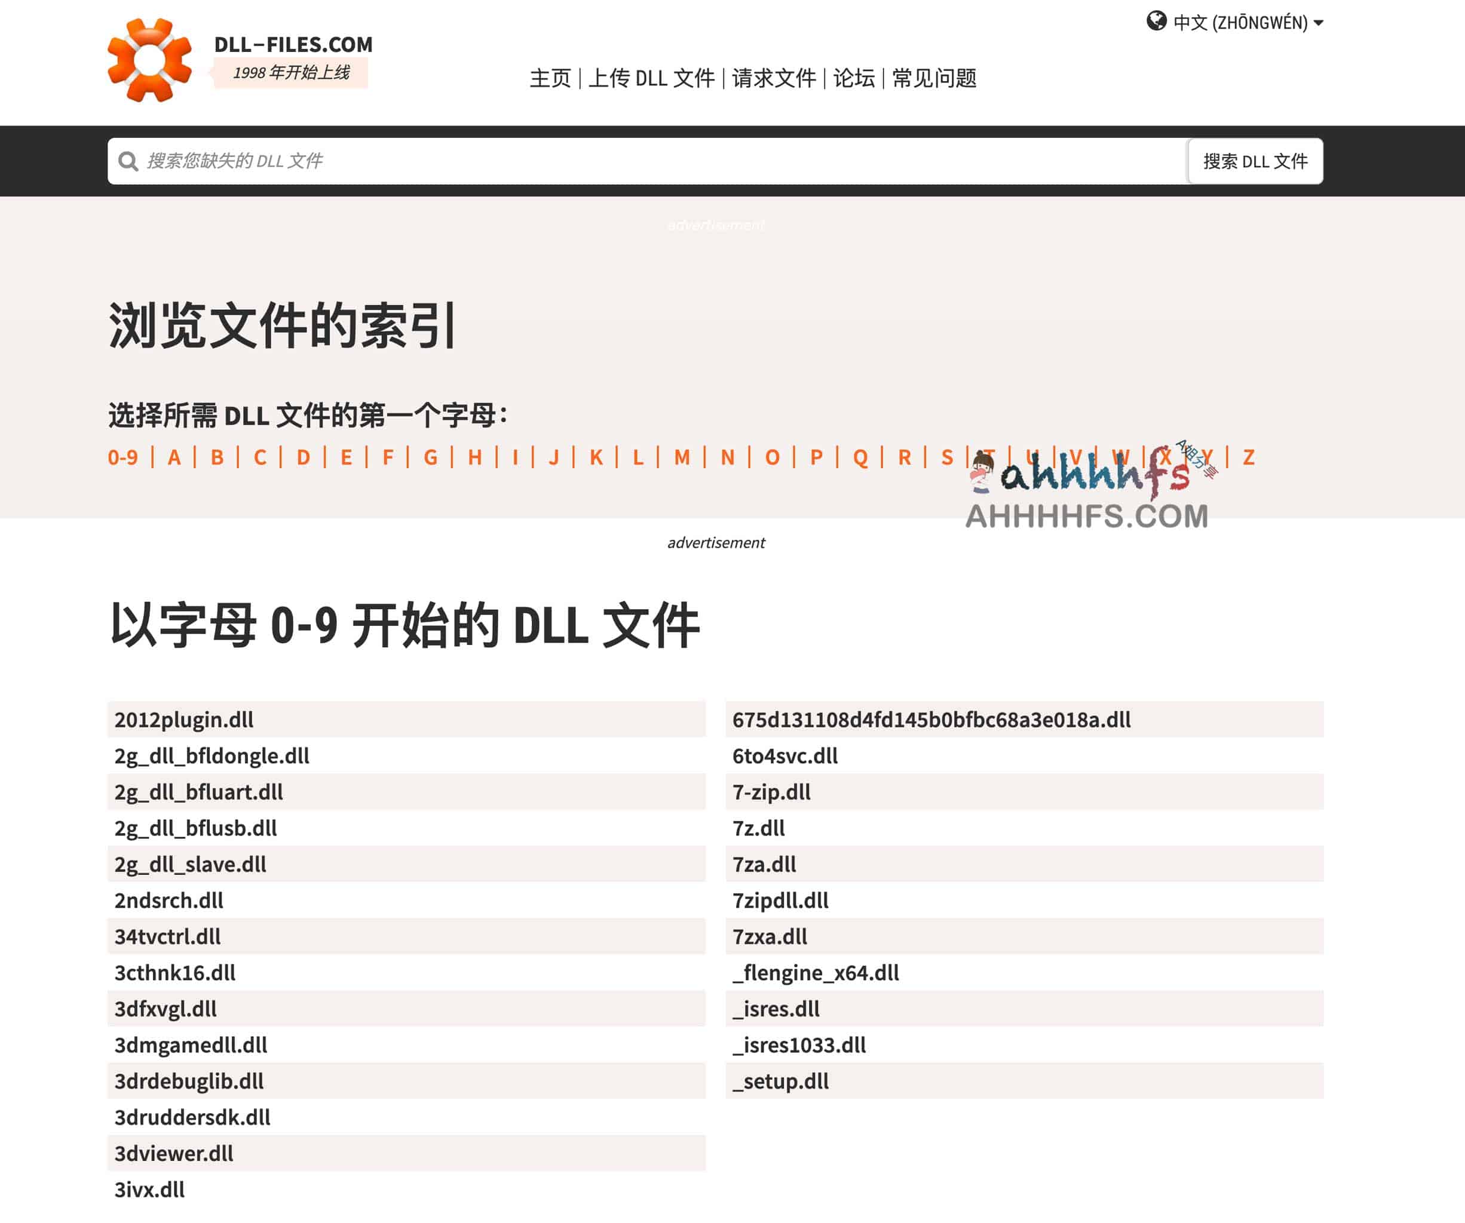Screen dimensions: 1465x1223
Task: Open the 主页 menu item
Action: [550, 79]
